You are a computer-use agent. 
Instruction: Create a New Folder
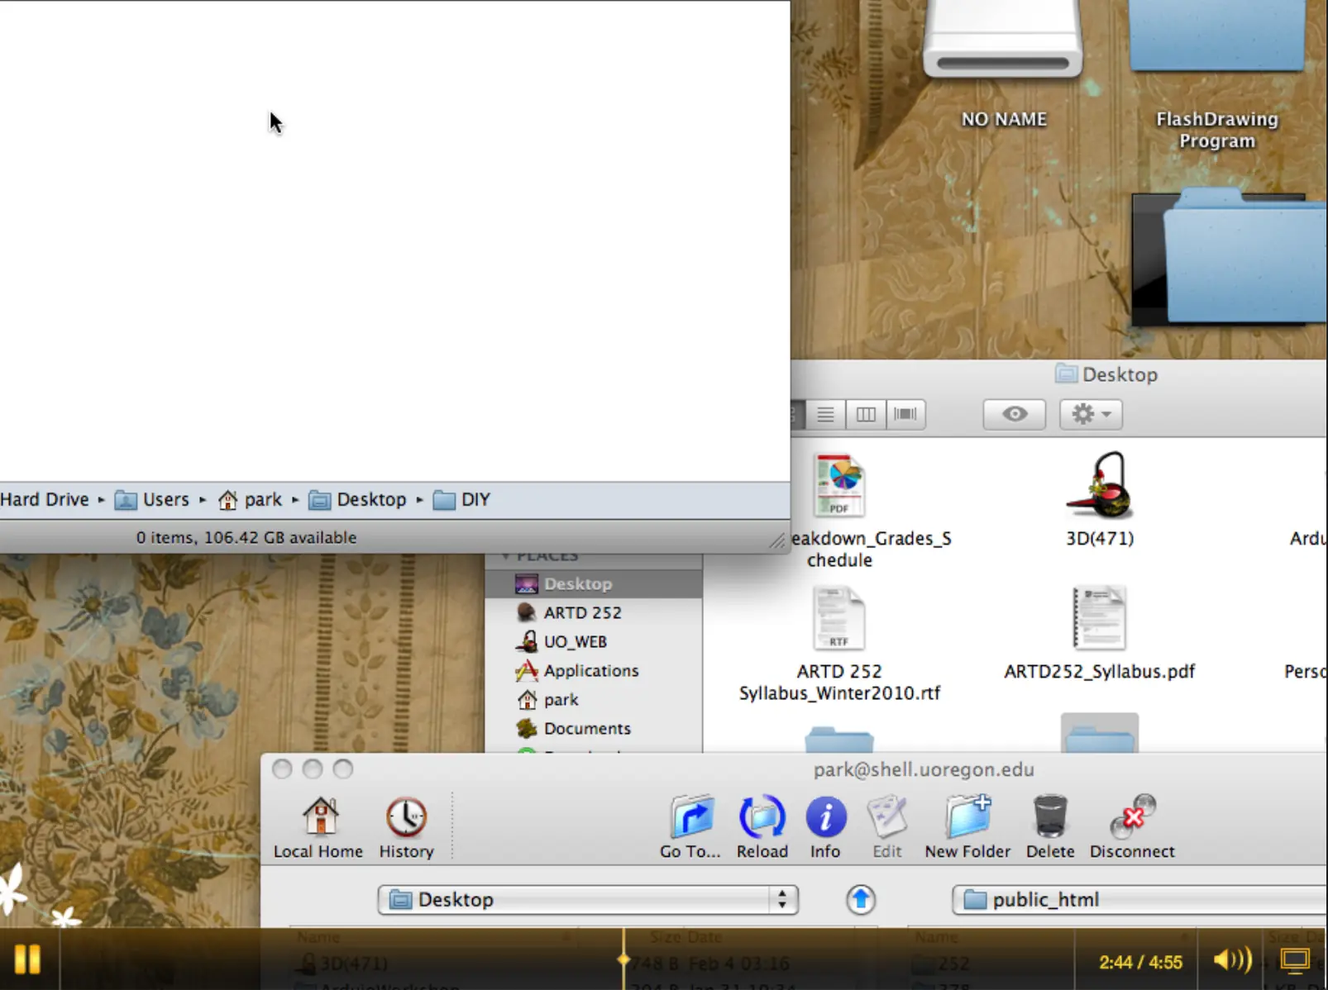tap(967, 816)
